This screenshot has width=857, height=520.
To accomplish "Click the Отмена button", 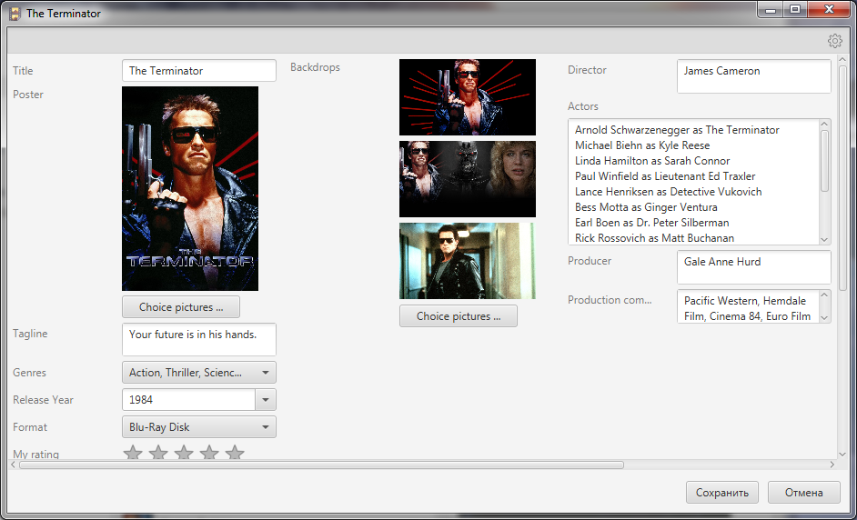I will [804, 493].
